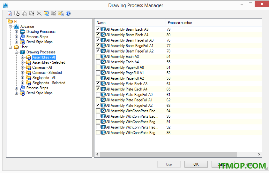The height and width of the screenshot is (173, 269).
Task: Collapse the User tree node
Action: (x=11, y=47)
